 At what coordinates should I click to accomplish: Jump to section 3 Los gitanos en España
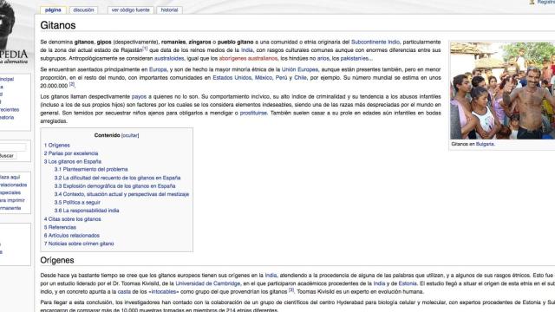coord(73,162)
